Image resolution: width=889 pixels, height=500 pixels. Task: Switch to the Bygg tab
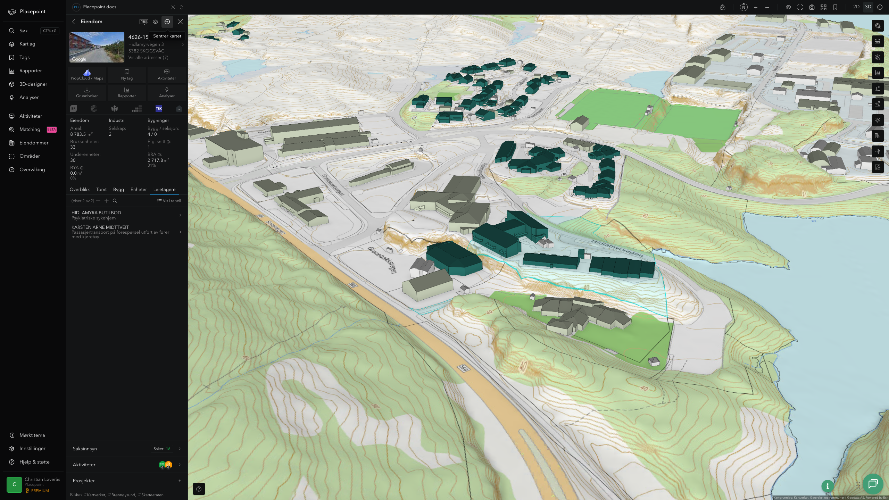click(118, 189)
